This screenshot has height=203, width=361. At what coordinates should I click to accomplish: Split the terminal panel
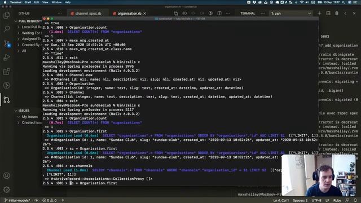328,14
